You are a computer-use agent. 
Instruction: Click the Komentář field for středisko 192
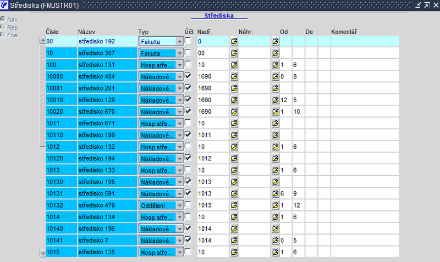point(365,41)
